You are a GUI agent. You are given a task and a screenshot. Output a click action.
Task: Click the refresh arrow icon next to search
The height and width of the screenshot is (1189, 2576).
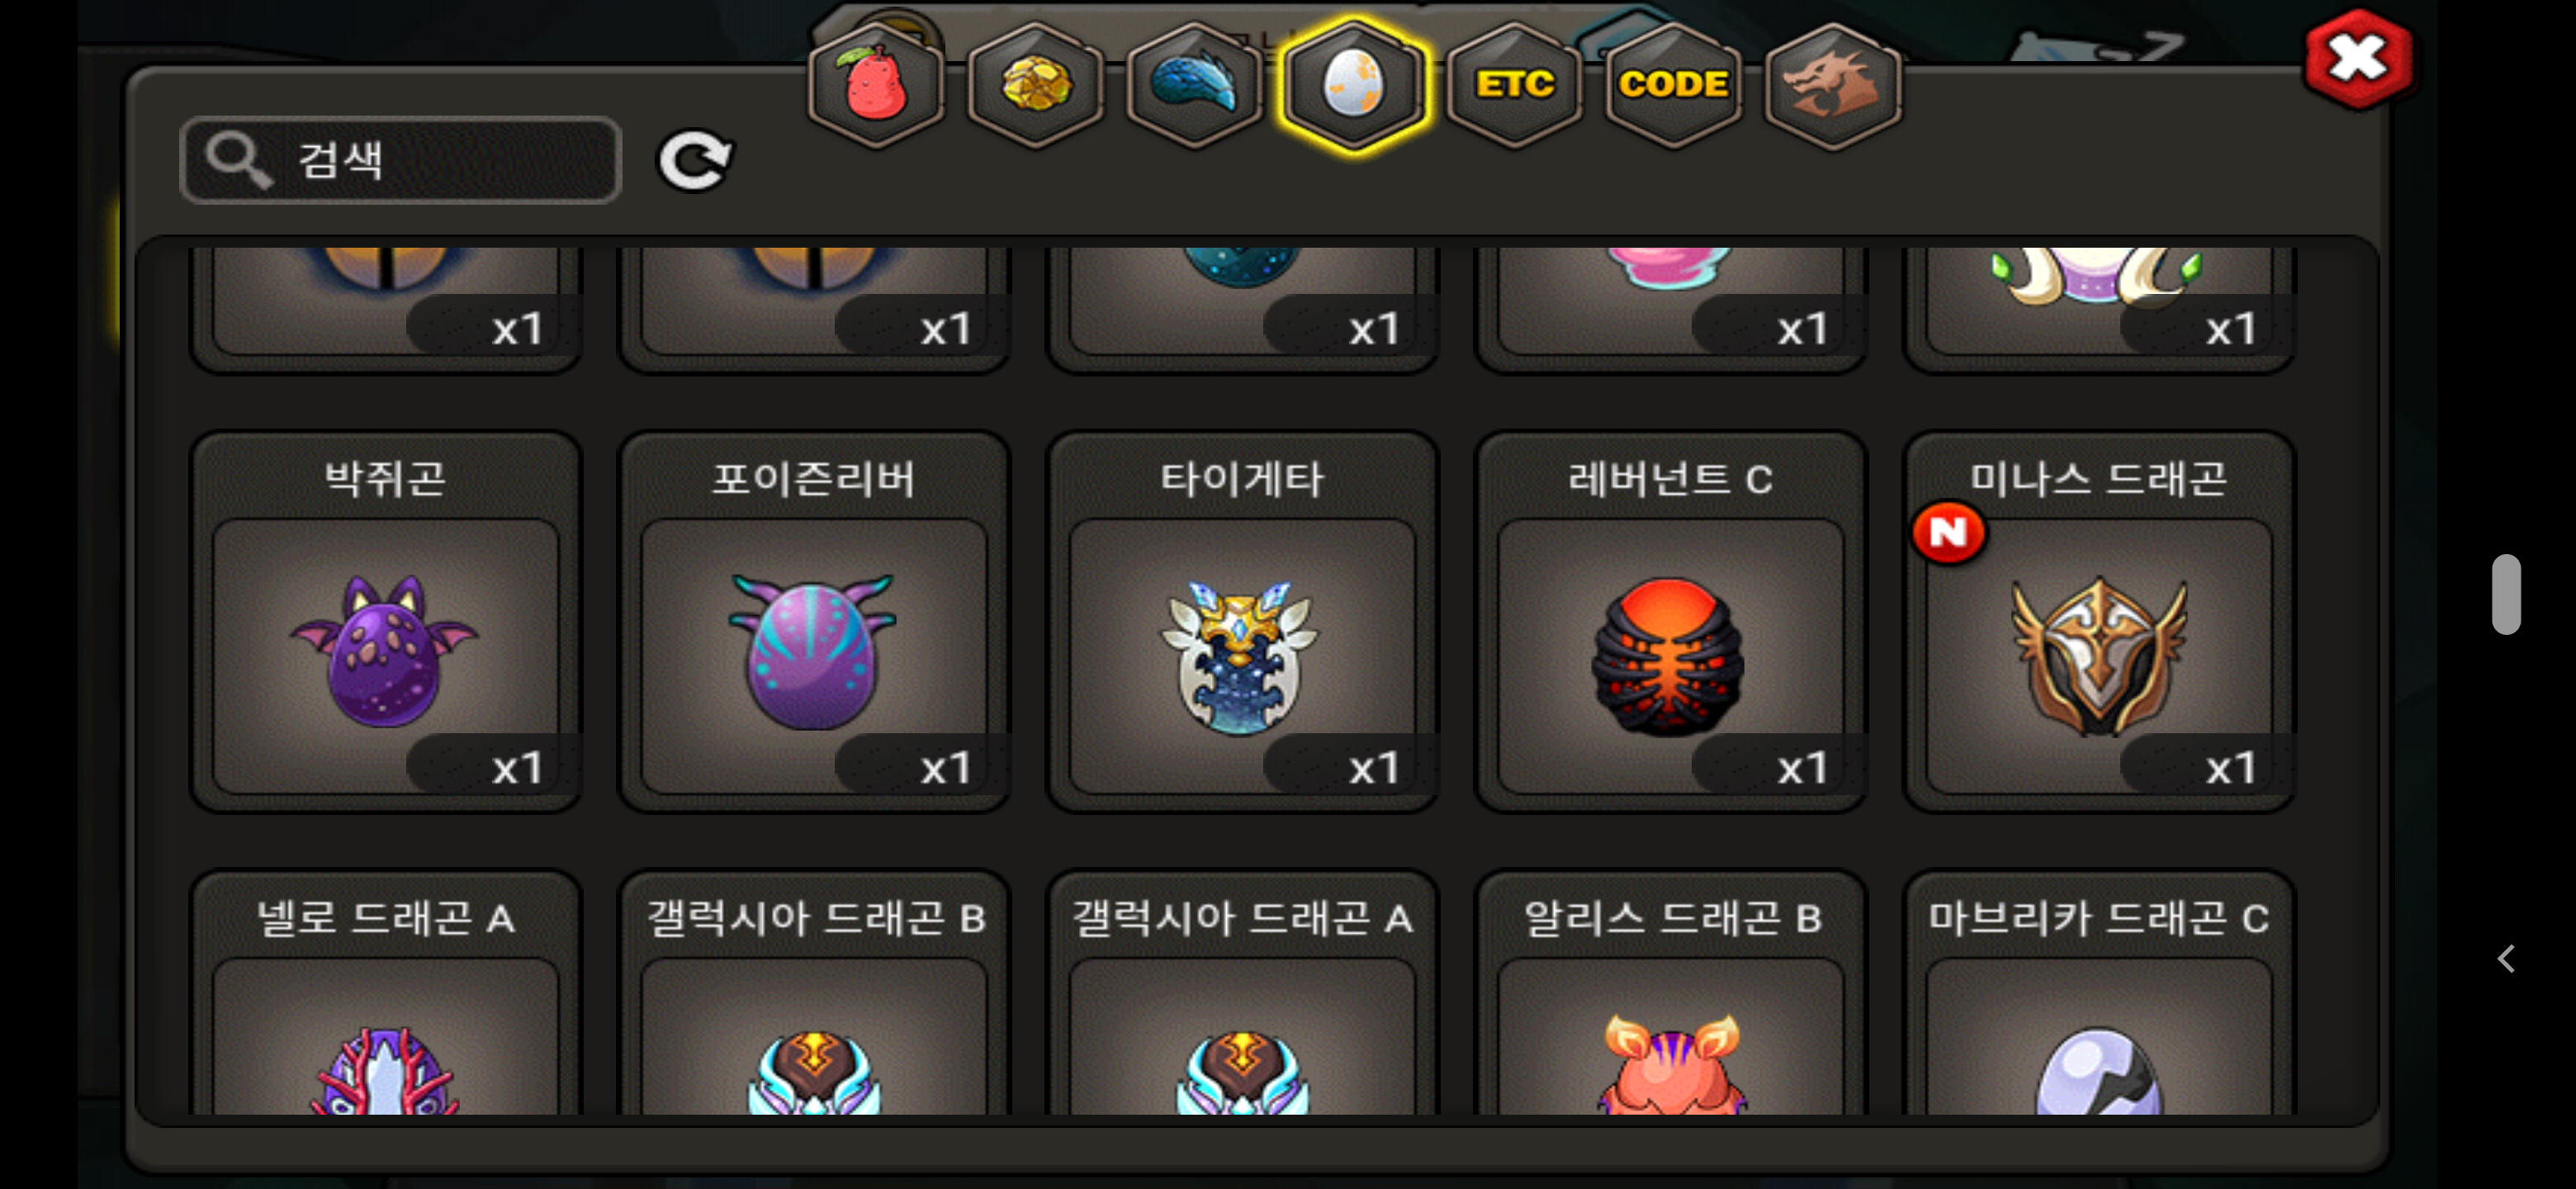[695, 160]
